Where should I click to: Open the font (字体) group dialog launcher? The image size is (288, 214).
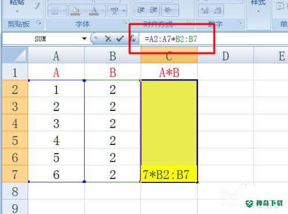click(x=126, y=23)
